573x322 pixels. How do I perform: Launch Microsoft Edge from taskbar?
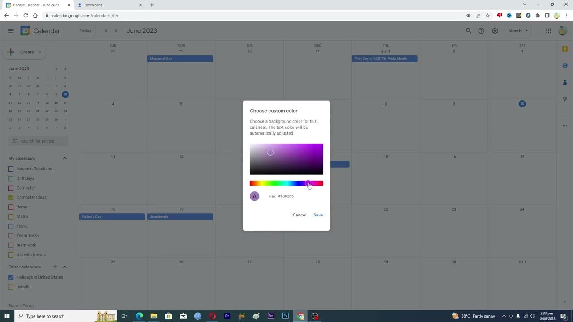click(x=139, y=316)
